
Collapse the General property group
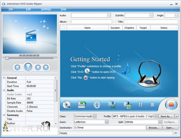(4, 78)
